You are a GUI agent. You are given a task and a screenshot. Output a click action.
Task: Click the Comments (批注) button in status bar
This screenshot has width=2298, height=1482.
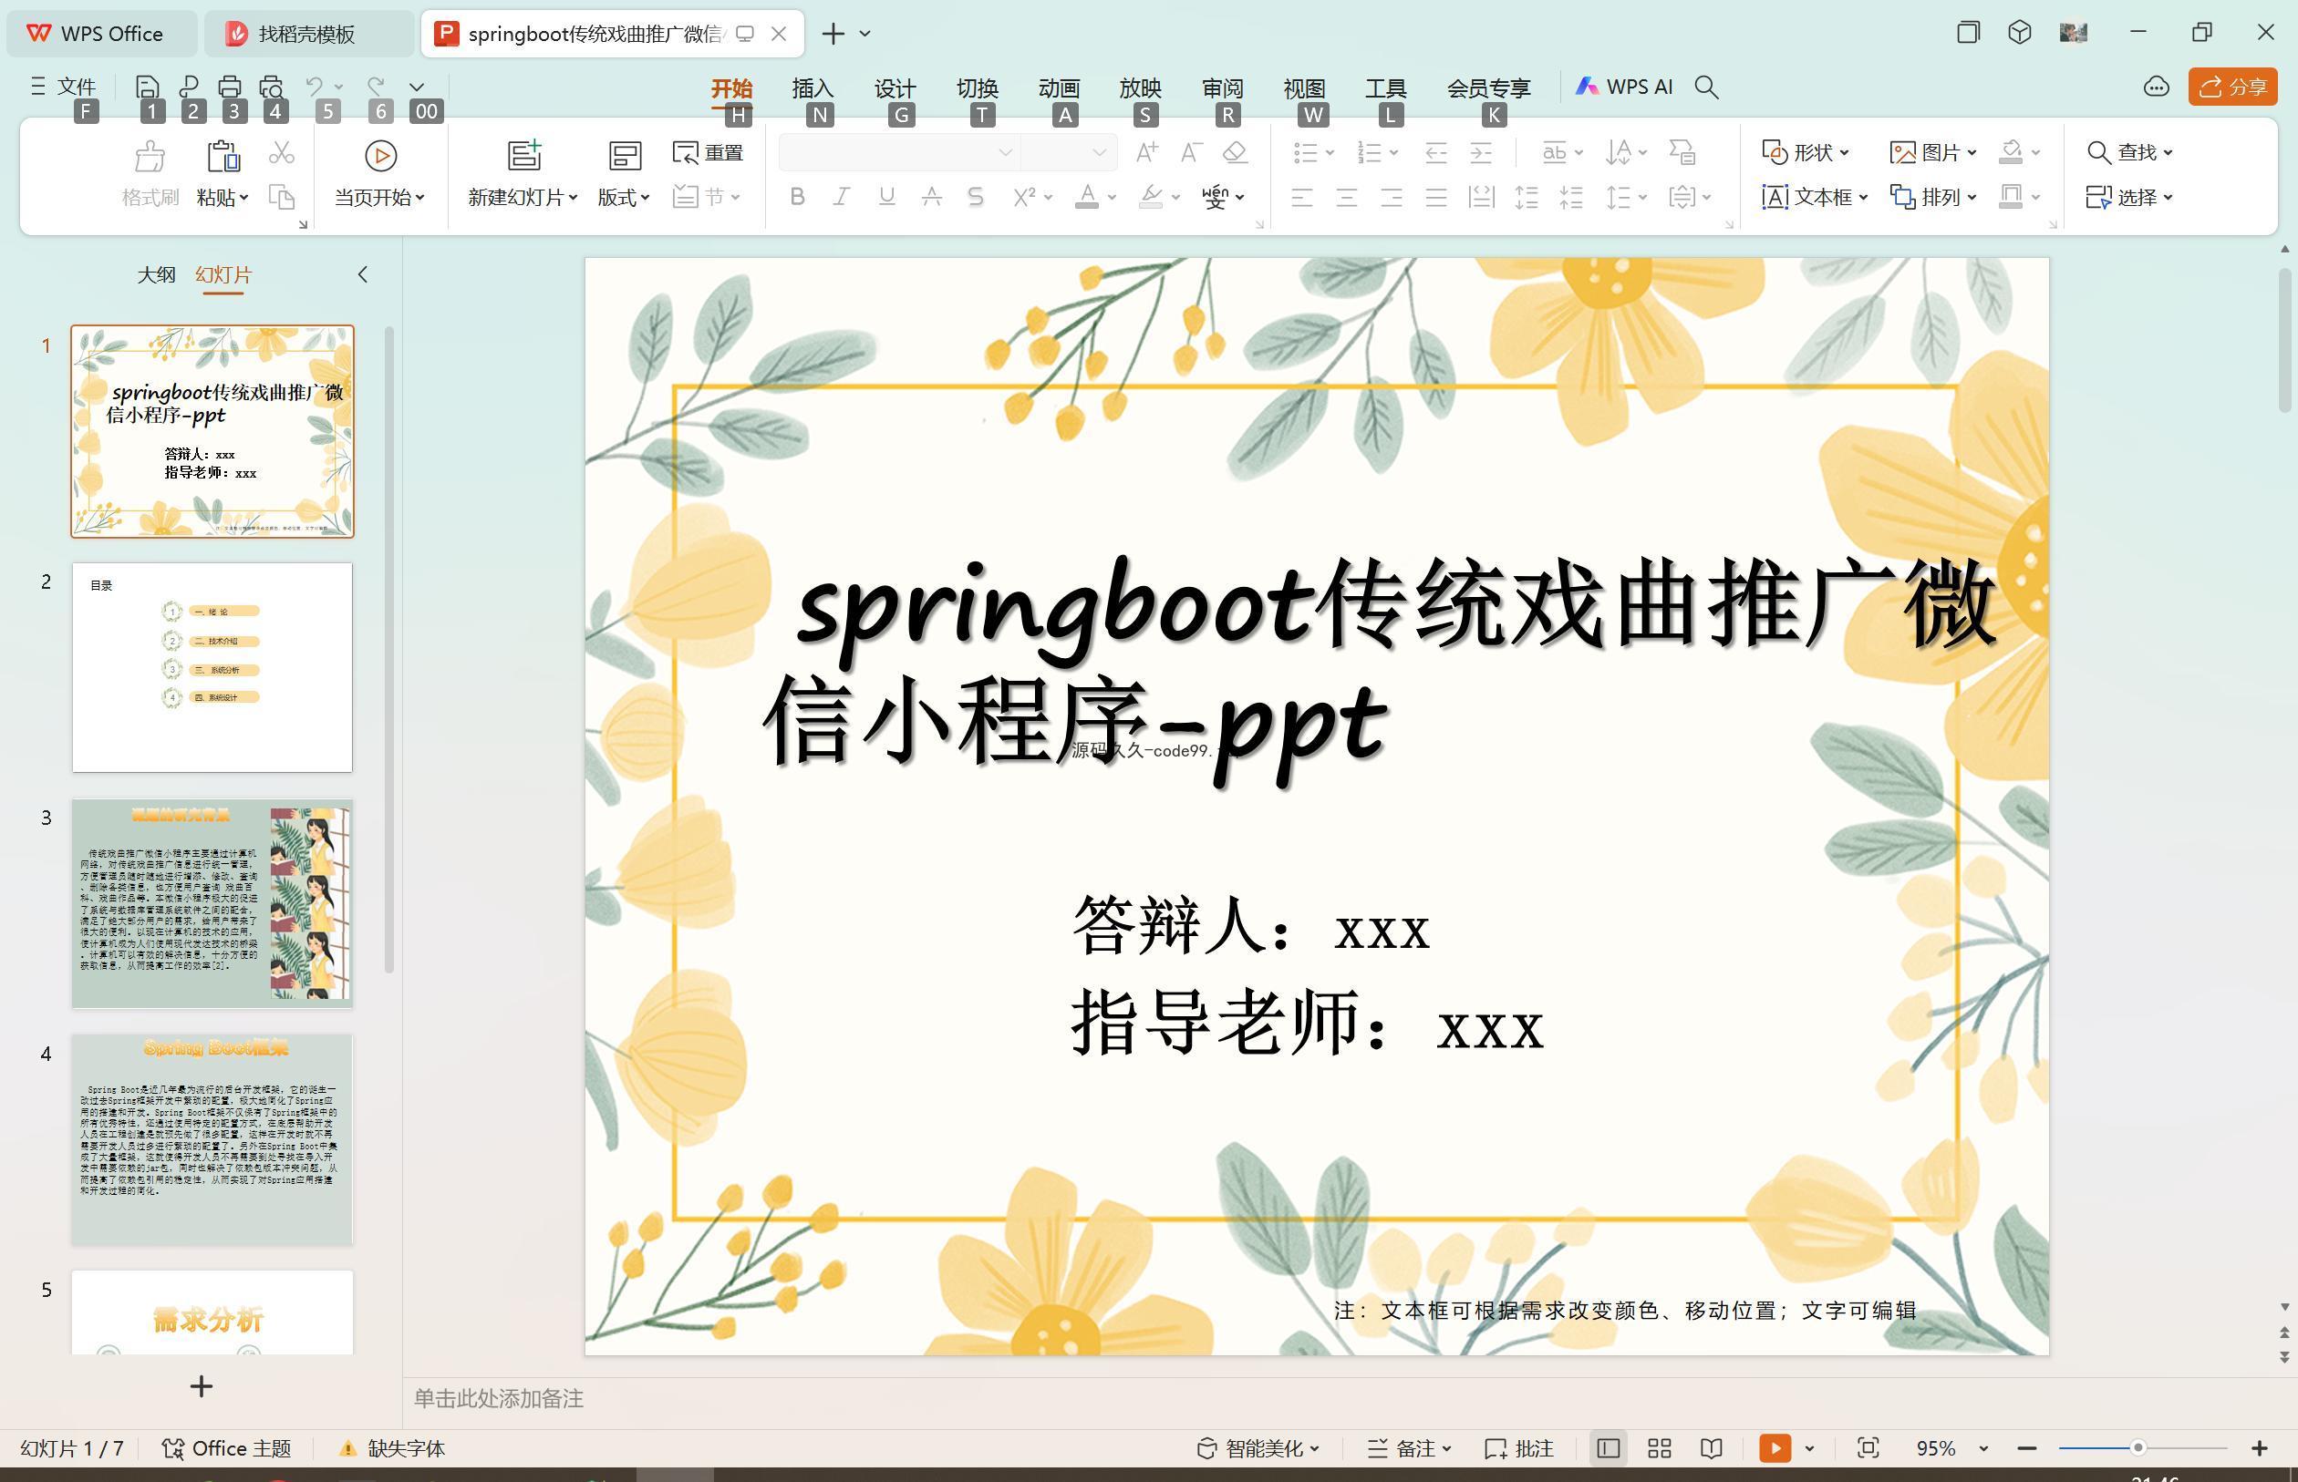coord(1519,1447)
